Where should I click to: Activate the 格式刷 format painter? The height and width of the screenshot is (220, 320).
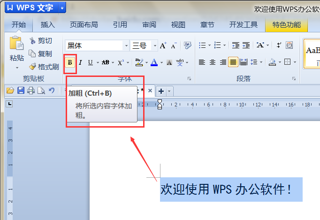click(x=44, y=67)
